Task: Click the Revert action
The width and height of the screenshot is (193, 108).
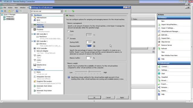Action: point(165,81)
